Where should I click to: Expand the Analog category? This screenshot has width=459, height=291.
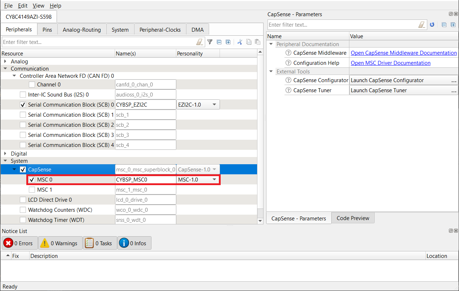coord(5,62)
